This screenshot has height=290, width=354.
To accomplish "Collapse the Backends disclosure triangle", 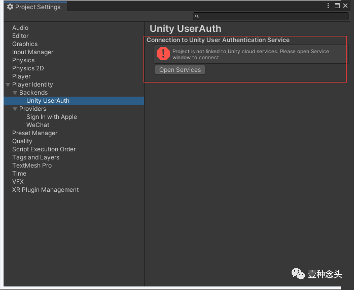I will coord(15,93).
